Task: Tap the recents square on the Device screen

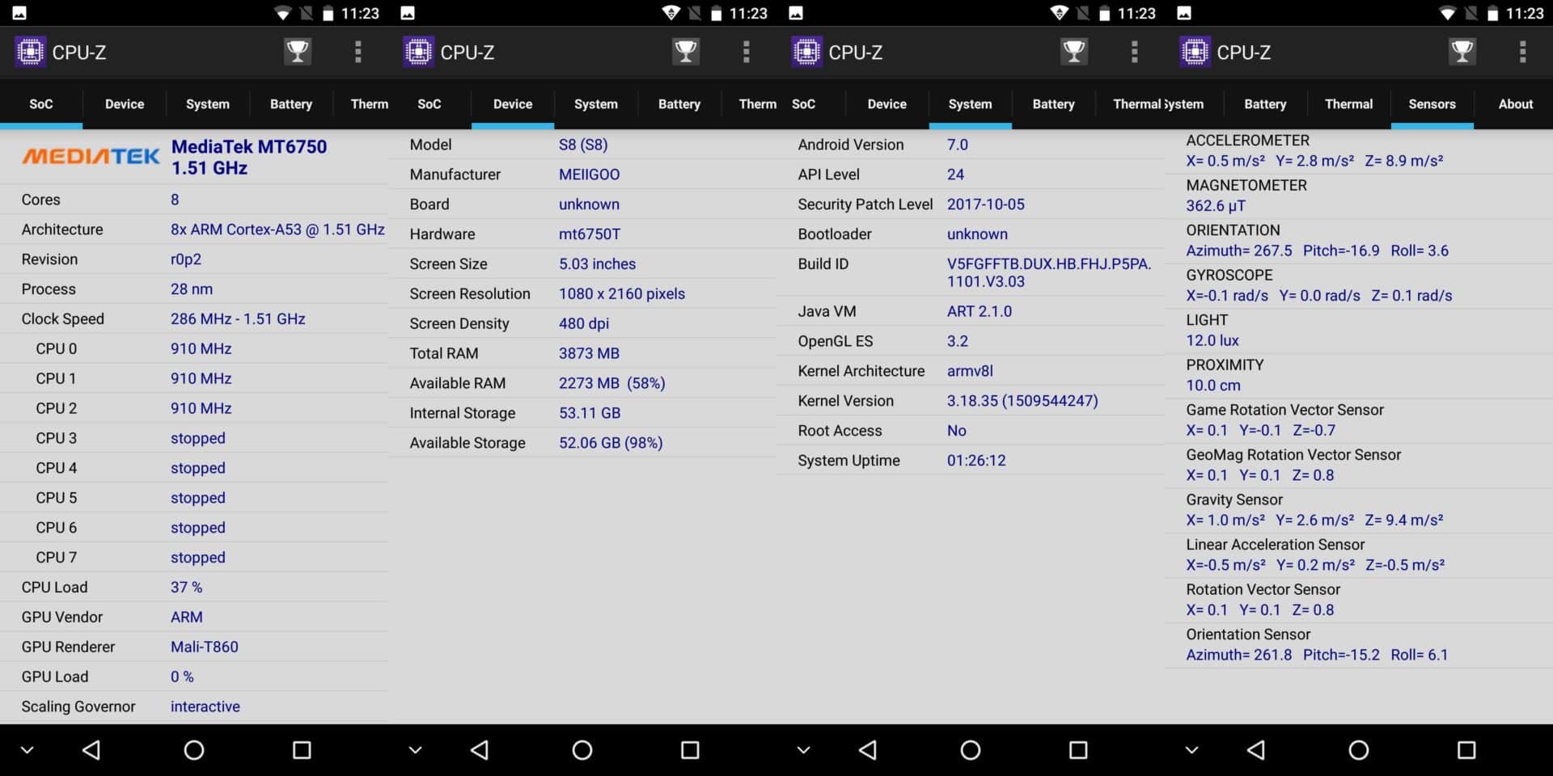Action: point(690,750)
